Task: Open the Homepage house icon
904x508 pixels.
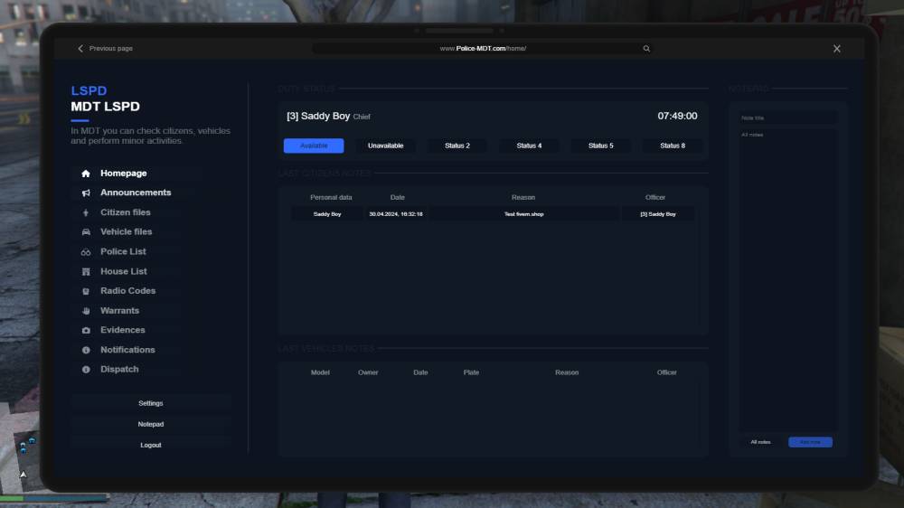Action: pyautogui.click(x=86, y=174)
